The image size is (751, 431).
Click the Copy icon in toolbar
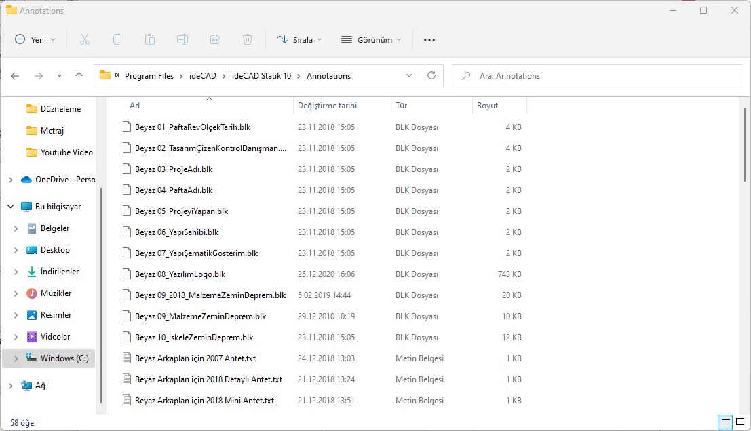pyautogui.click(x=117, y=40)
